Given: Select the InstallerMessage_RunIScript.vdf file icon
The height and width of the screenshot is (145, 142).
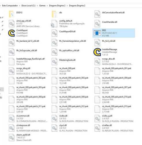Looking at the screenshot, I should click(12, 61).
